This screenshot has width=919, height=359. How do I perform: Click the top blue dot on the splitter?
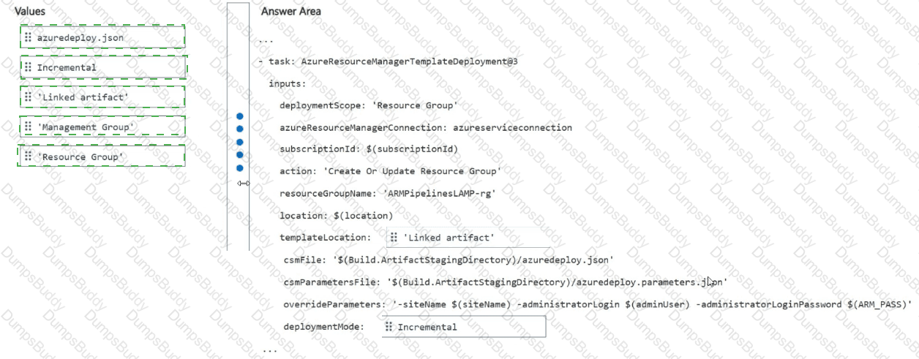pyautogui.click(x=239, y=116)
